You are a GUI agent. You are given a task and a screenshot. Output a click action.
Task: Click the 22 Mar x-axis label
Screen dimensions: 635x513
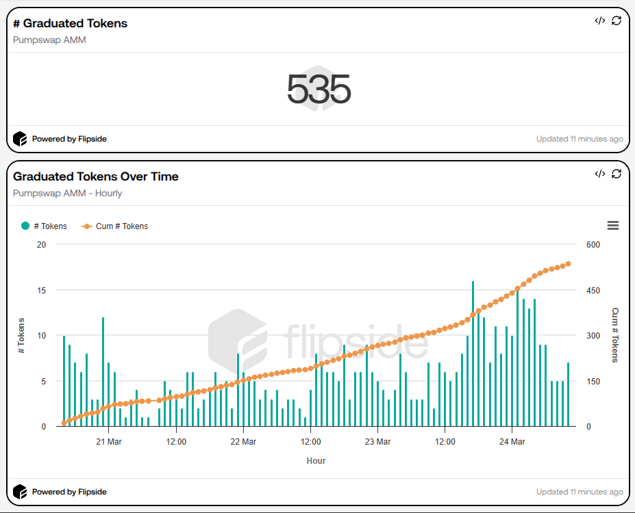[243, 442]
